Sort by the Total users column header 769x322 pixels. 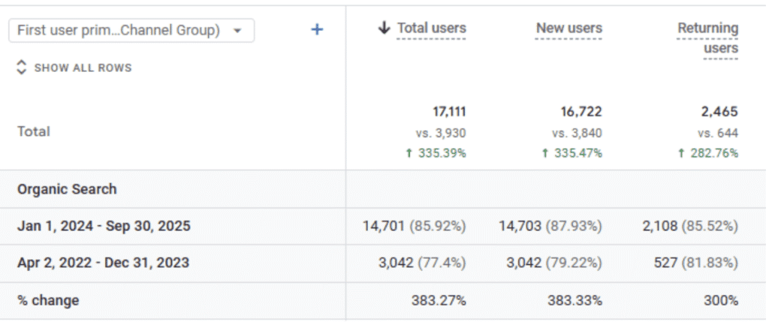pos(431,29)
